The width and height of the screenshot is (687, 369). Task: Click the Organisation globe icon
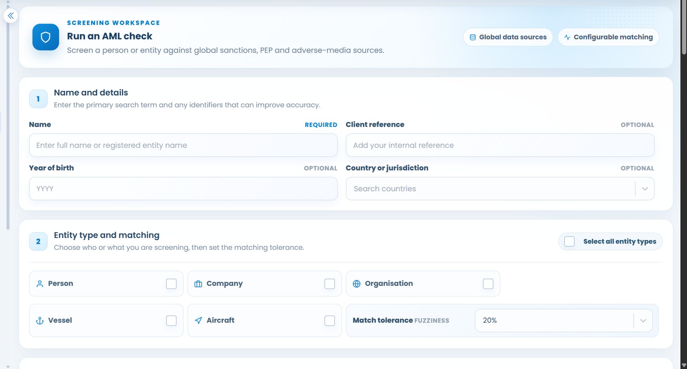pyautogui.click(x=357, y=284)
